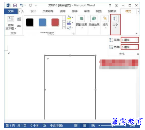145x130 pixels.
Task: Open Word Help question mark
Action: pyautogui.click(x=110, y=6)
